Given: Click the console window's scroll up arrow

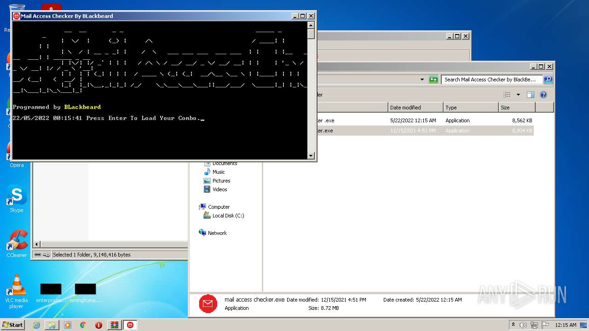Looking at the screenshot, I should click(311, 26).
